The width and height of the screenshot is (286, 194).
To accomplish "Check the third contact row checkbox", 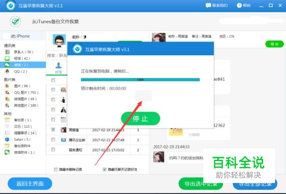I will [x=53, y=110].
